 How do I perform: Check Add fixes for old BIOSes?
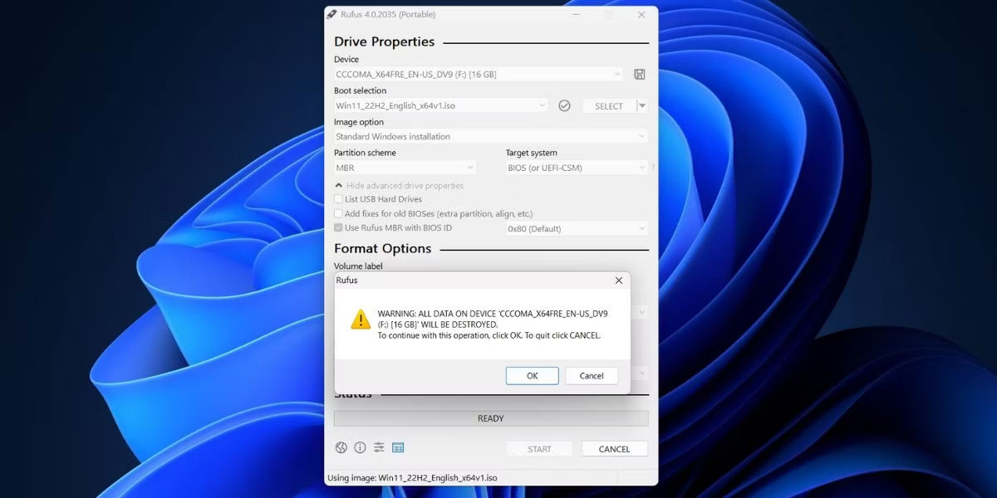(338, 213)
